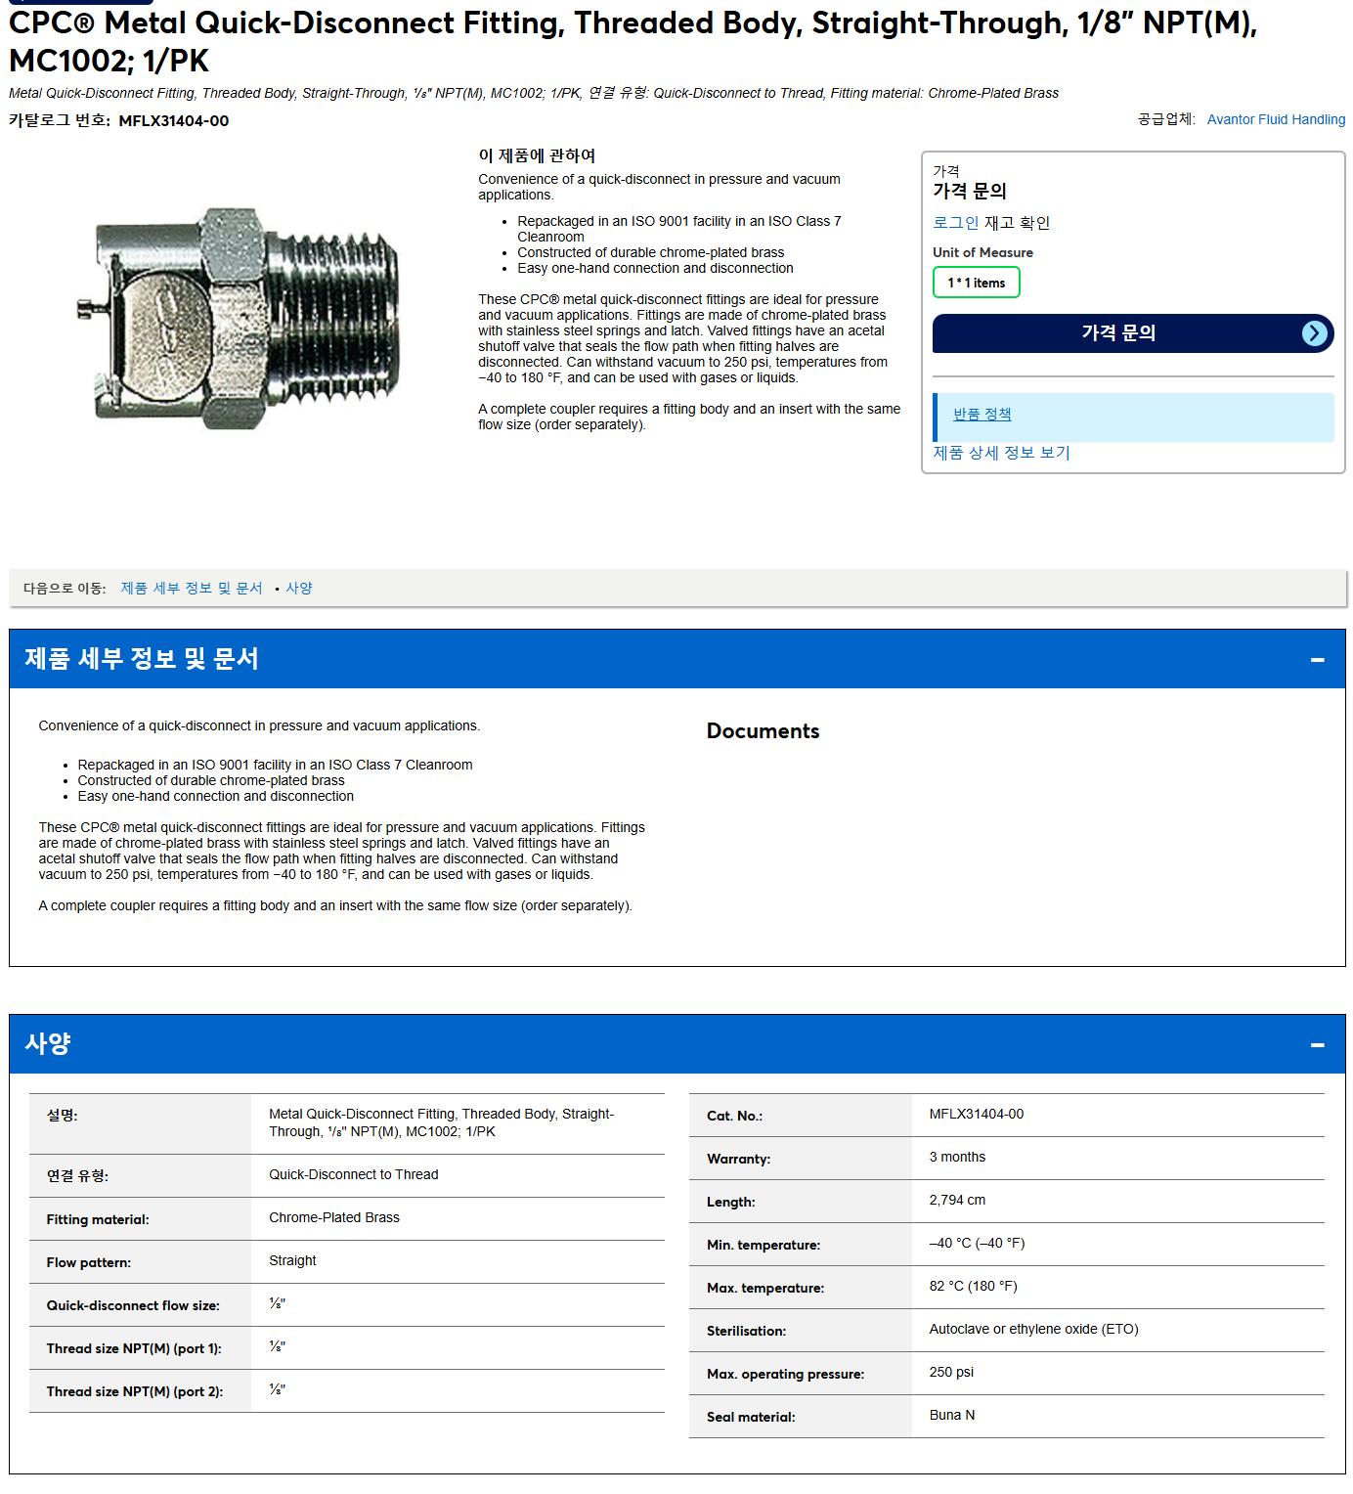Open 제품 상세 정보 보기 link
Viewport: 1353px width, 1494px height.
tap(1001, 453)
